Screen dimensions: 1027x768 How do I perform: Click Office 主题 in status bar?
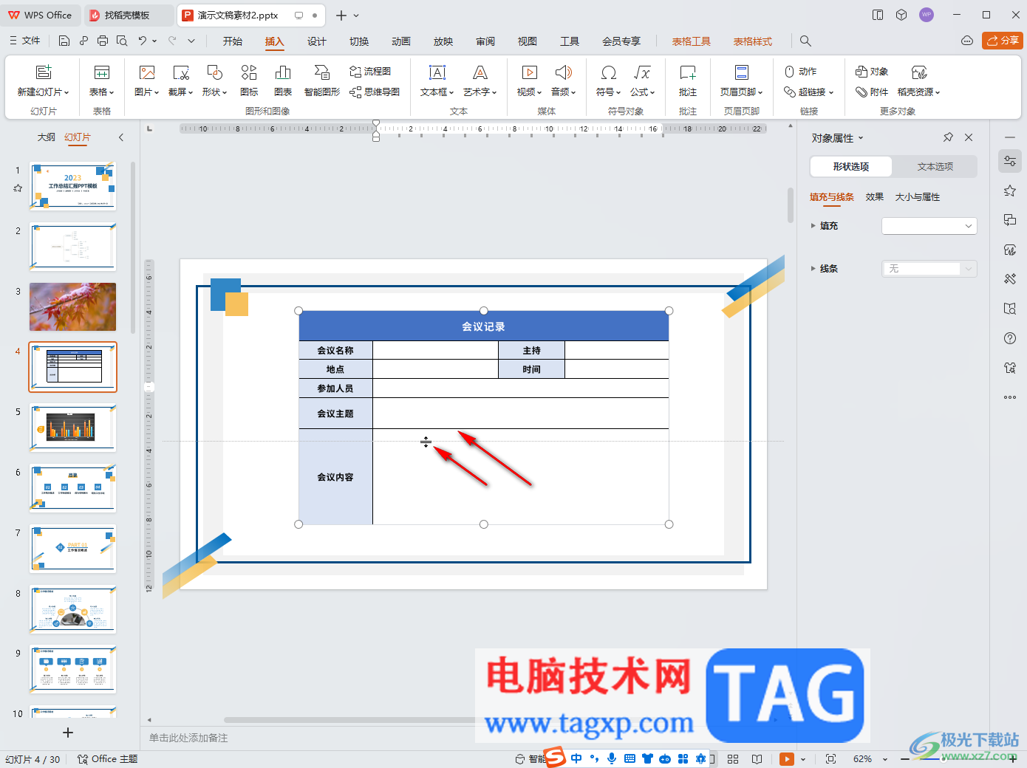click(x=108, y=759)
